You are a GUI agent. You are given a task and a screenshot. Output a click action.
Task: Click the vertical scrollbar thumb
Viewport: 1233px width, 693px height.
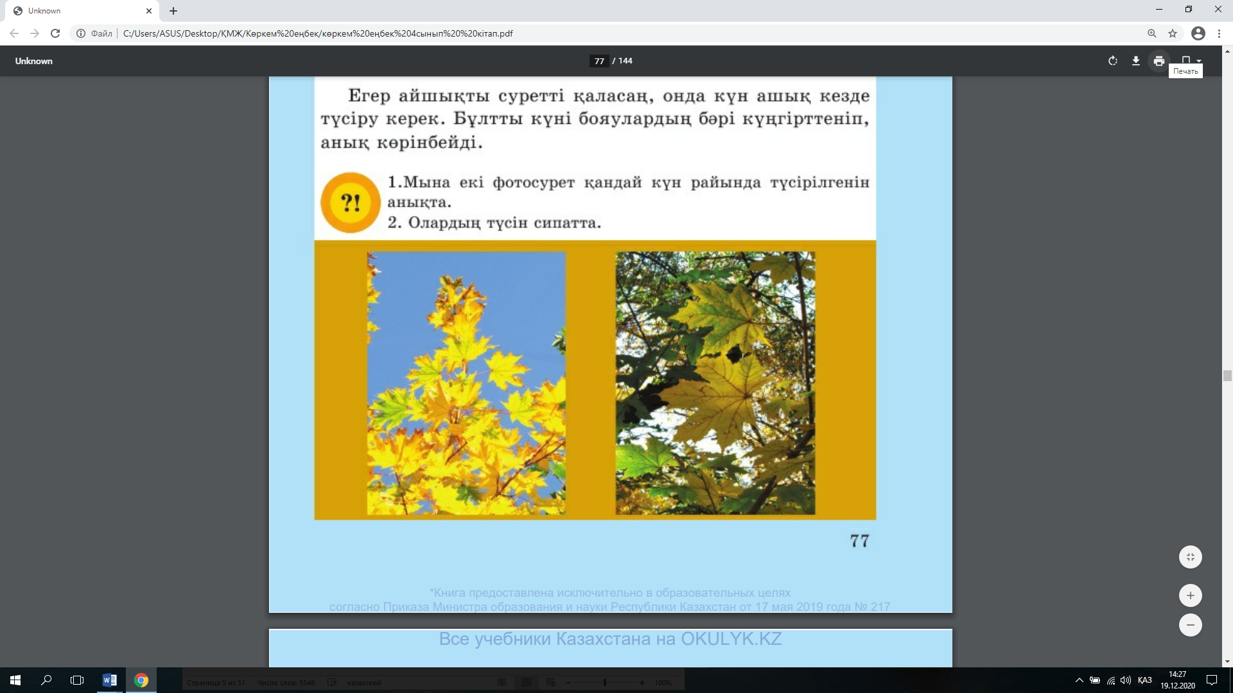click(1227, 375)
